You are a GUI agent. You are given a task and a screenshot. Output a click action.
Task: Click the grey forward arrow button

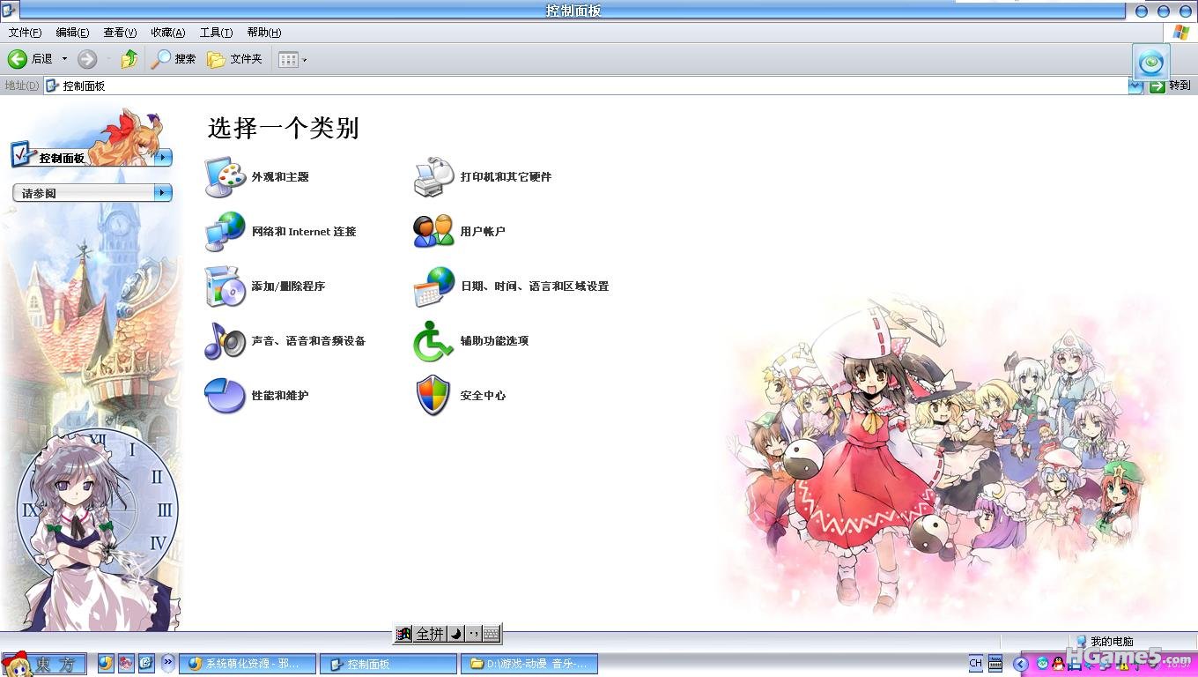click(86, 59)
